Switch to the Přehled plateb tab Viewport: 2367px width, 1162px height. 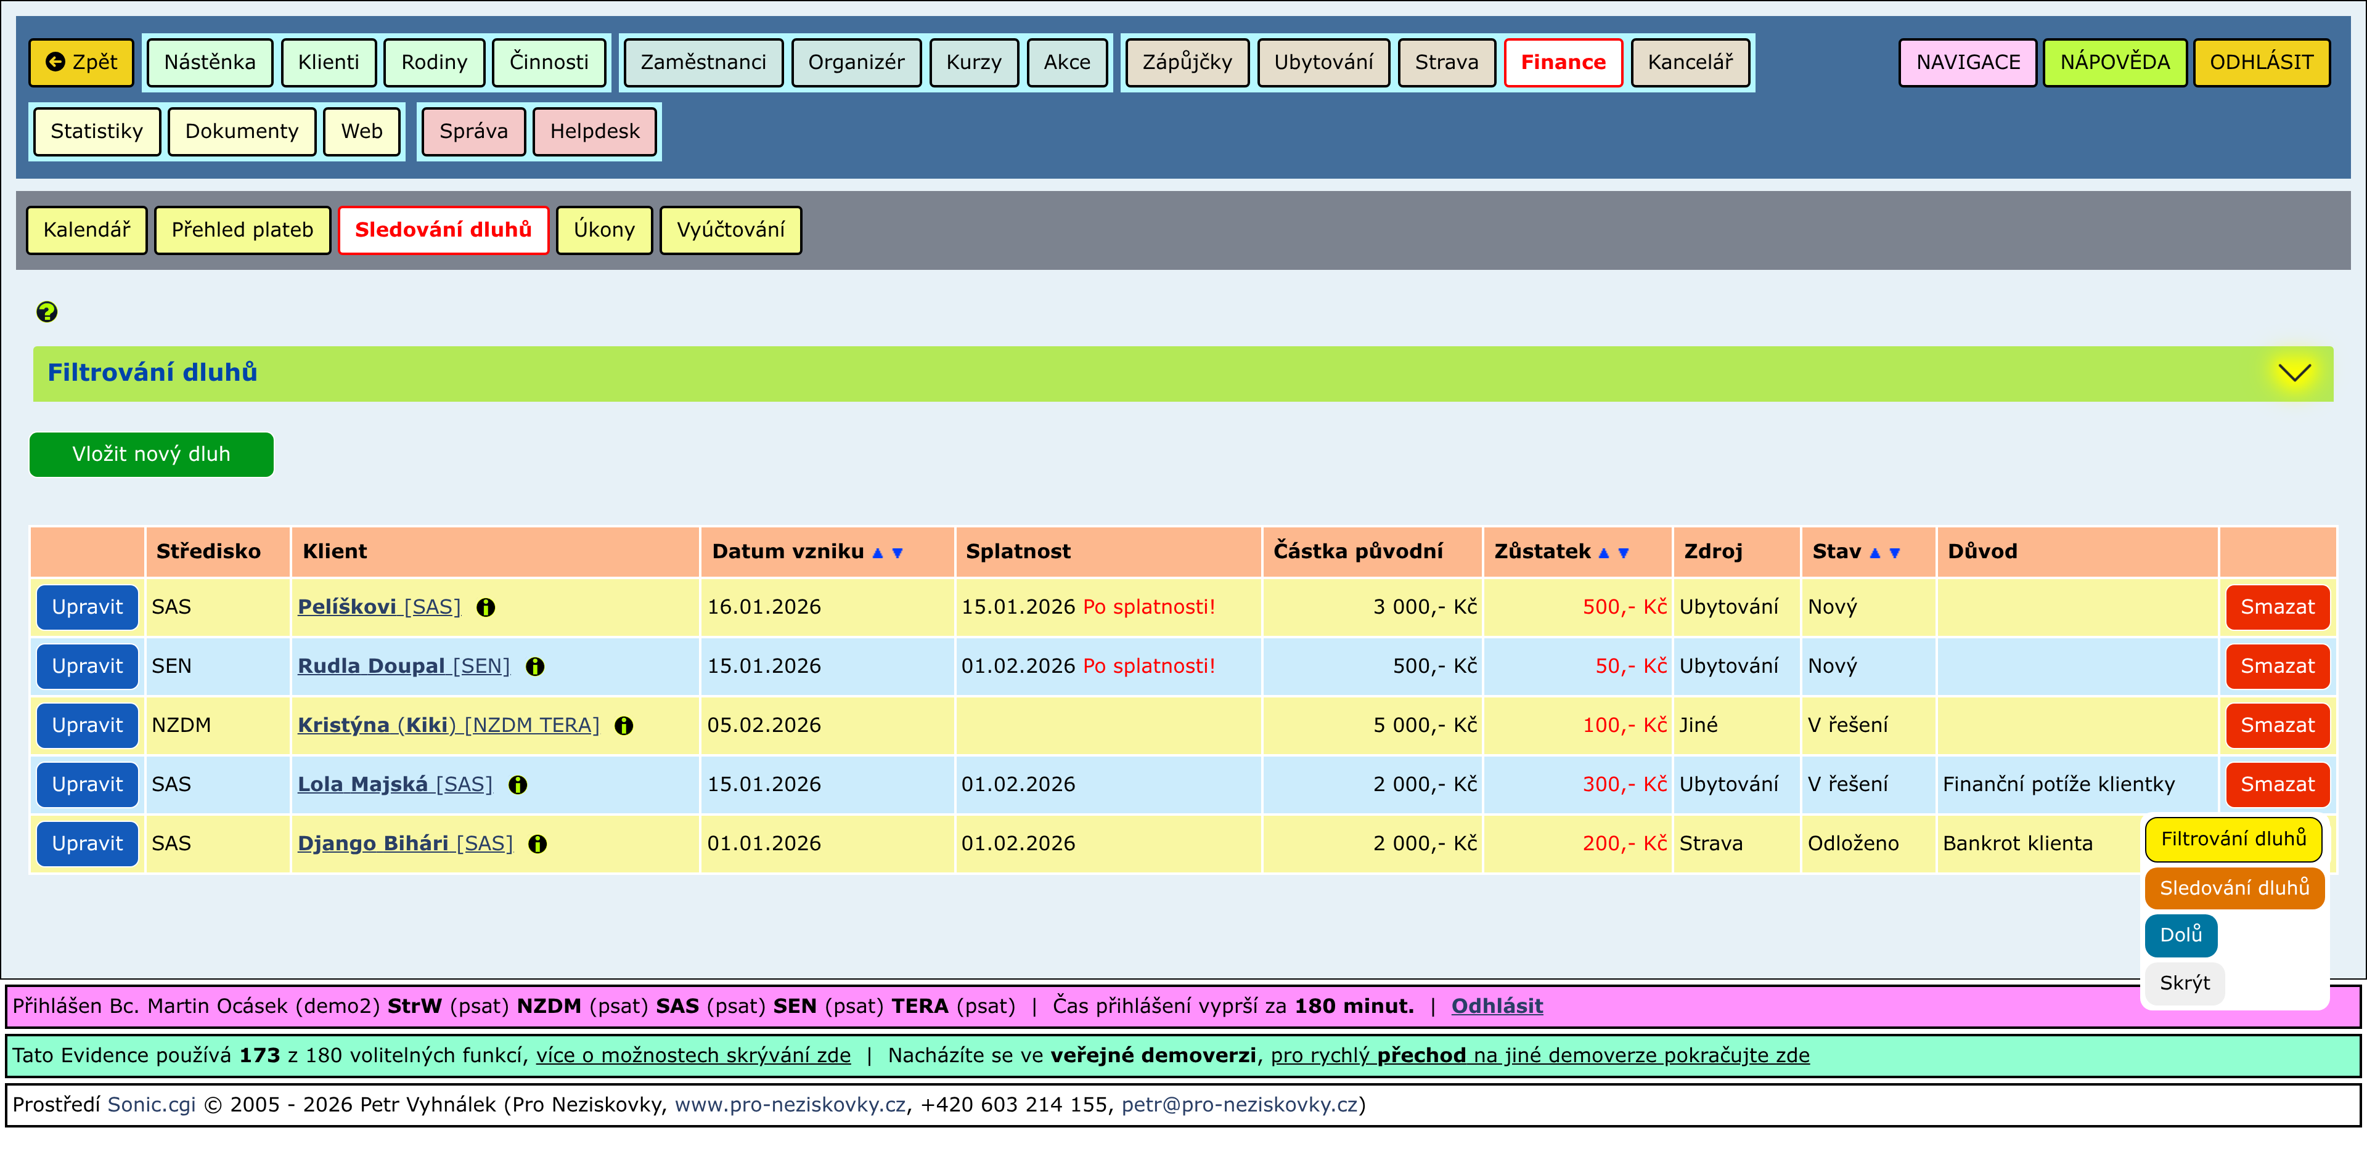tap(242, 230)
